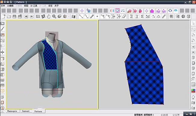This screenshot has height=116, width=196.
Task: Click the highlighted garment pieces icon
Action: pyautogui.click(x=117, y=11)
